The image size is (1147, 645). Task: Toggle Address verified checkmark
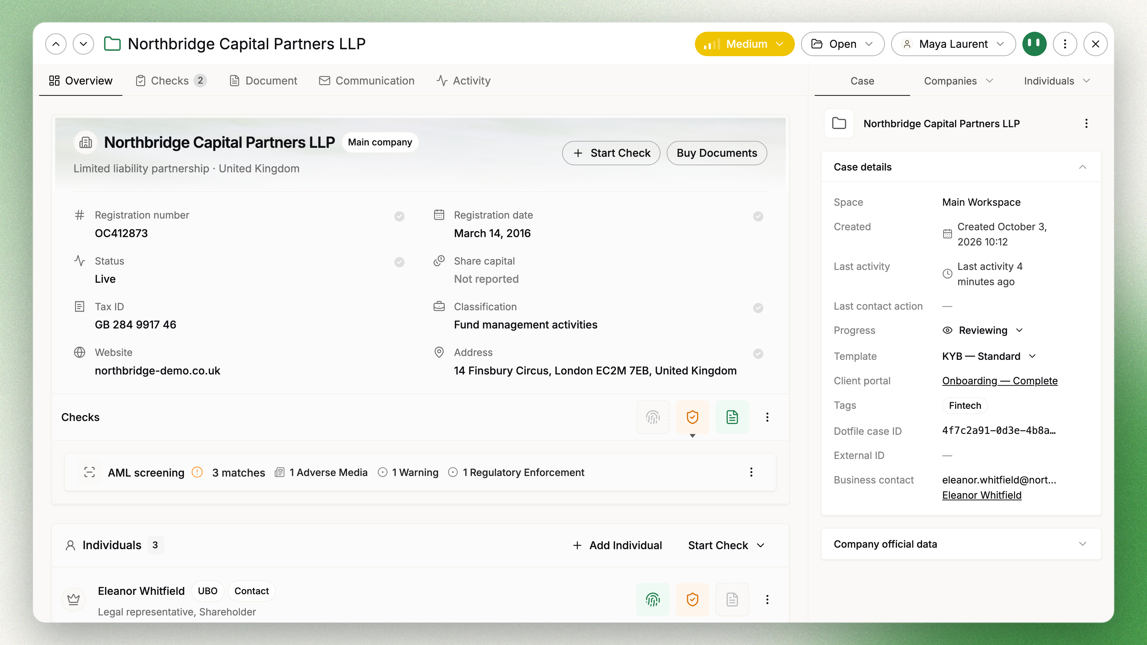click(x=758, y=354)
